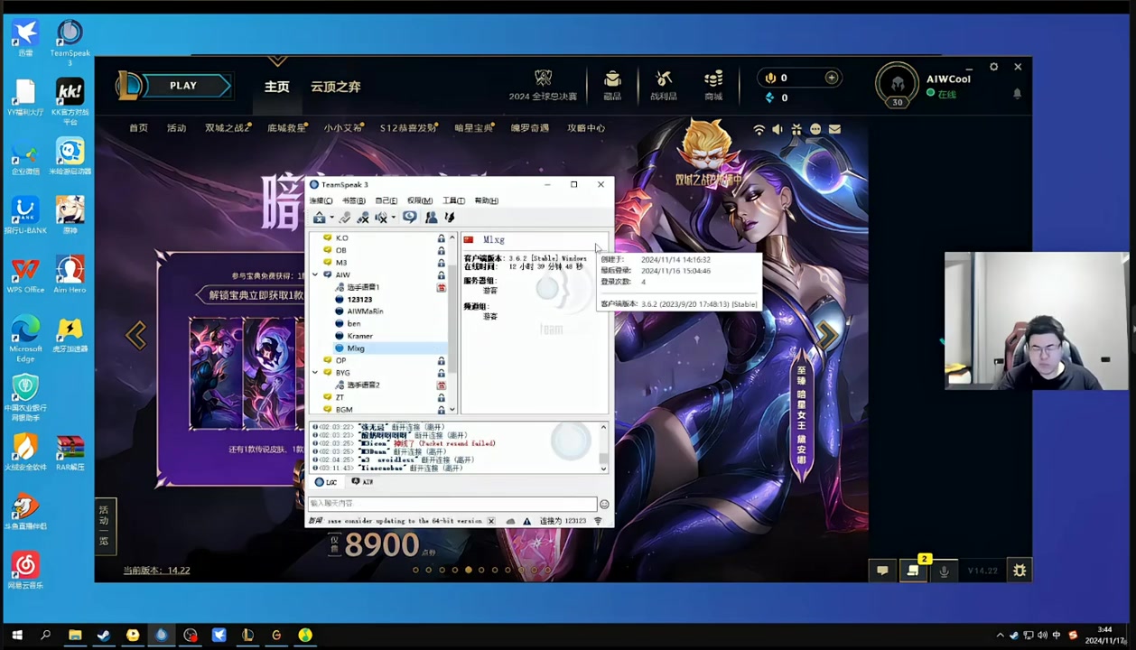Open connect dropdown arrow in TeamSpeak toolbar
Image resolution: width=1136 pixels, height=650 pixels.
tap(331, 218)
